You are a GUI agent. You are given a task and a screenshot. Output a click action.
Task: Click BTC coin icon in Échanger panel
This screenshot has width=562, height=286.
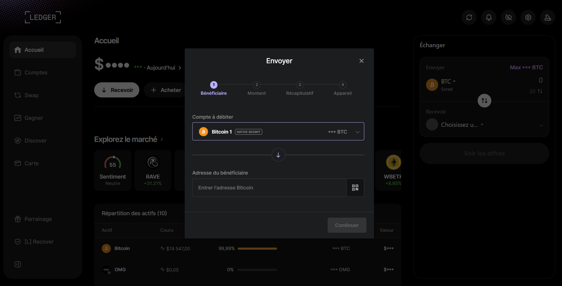(x=432, y=85)
